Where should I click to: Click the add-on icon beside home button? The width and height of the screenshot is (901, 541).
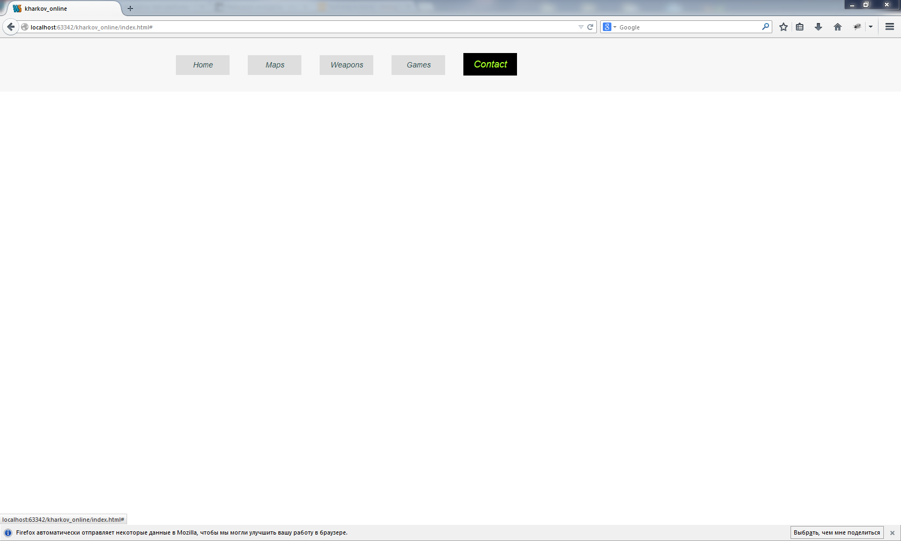point(857,27)
